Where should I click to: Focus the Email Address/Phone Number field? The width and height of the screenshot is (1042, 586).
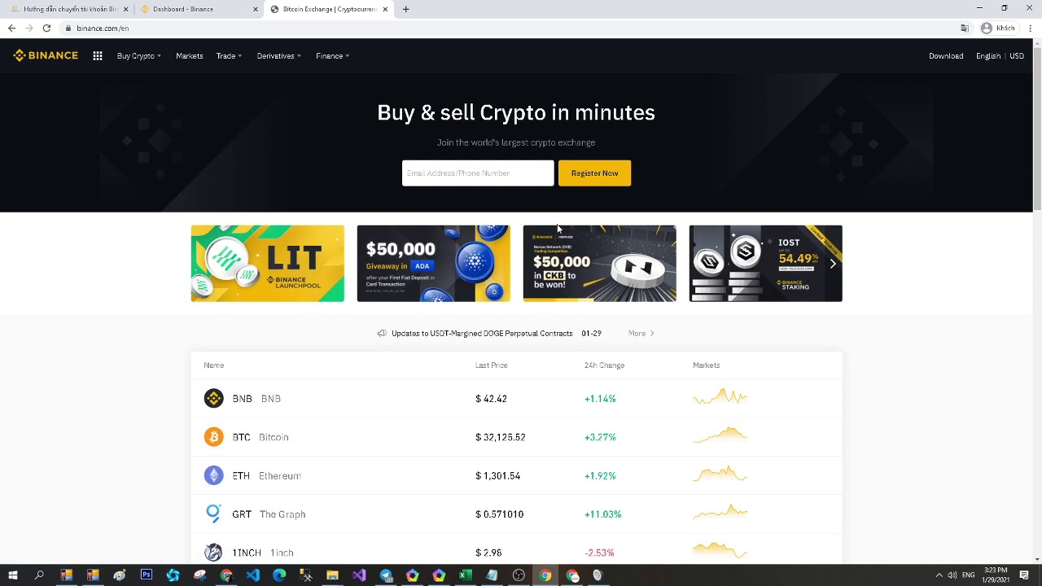click(x=478, y=173)
